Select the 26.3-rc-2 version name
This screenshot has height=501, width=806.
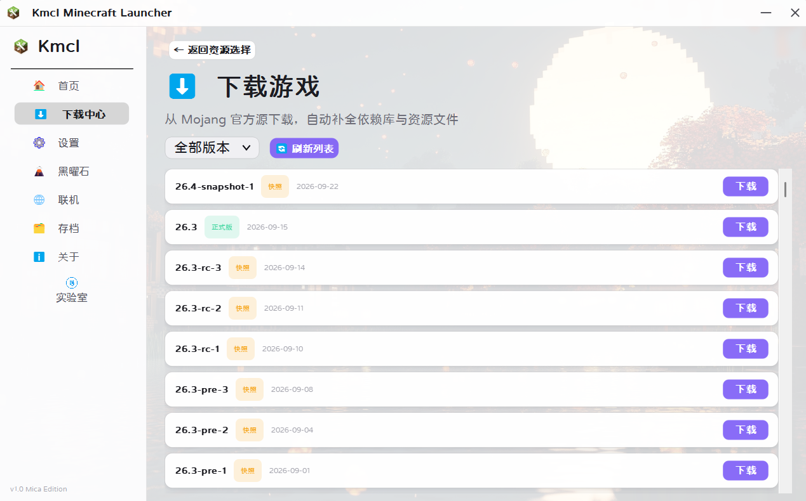point(198,308)
